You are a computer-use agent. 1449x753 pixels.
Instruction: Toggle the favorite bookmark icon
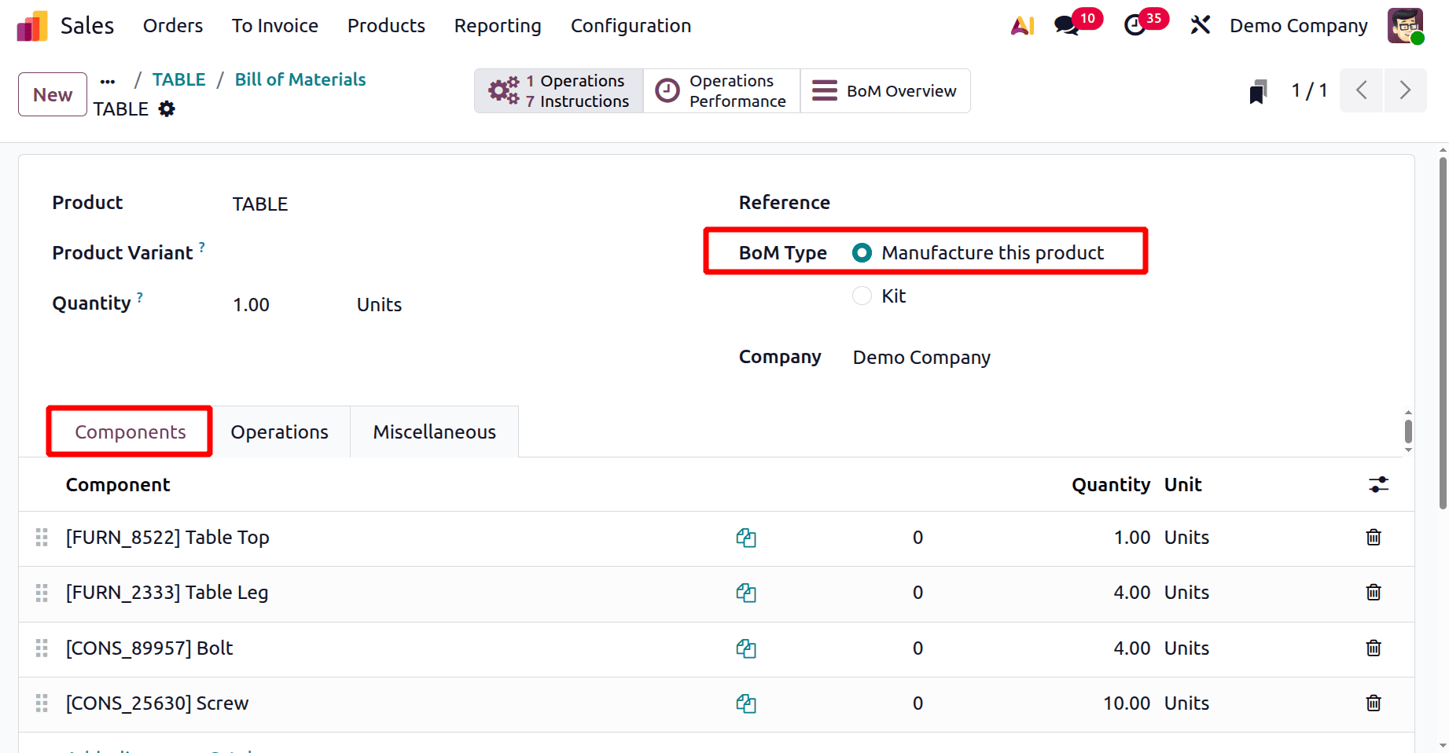pyautogui.click(x=1258, y=90)
